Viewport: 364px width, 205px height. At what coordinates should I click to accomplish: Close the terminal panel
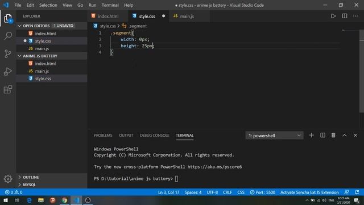tap(355, 136)
